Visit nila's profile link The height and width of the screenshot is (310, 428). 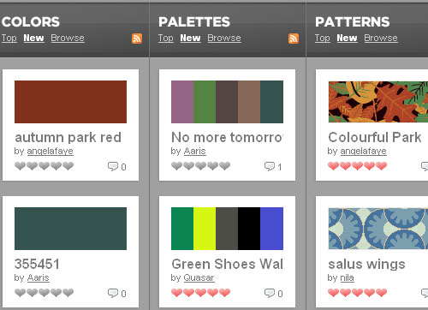pyautogui.click(x=347, y=277)
